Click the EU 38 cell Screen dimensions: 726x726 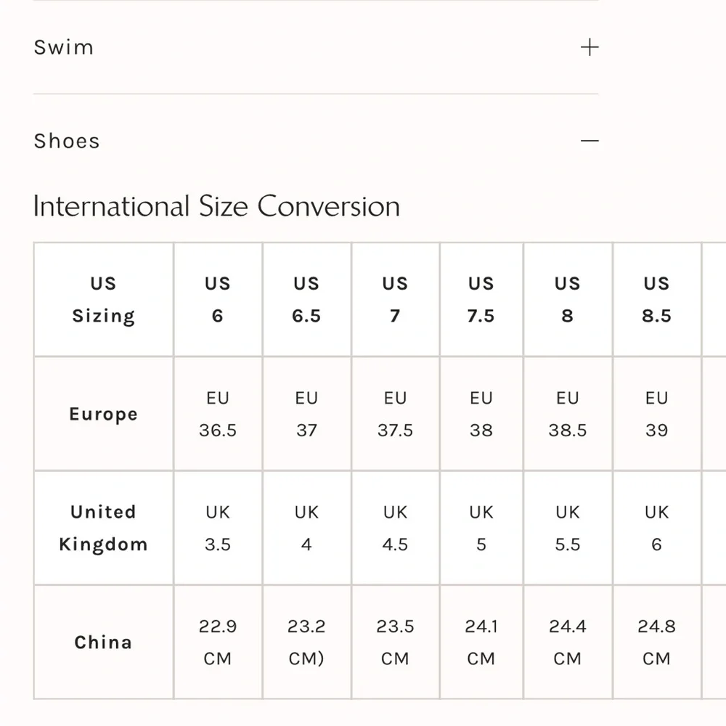pyautogui.click(x=481, y=414)
